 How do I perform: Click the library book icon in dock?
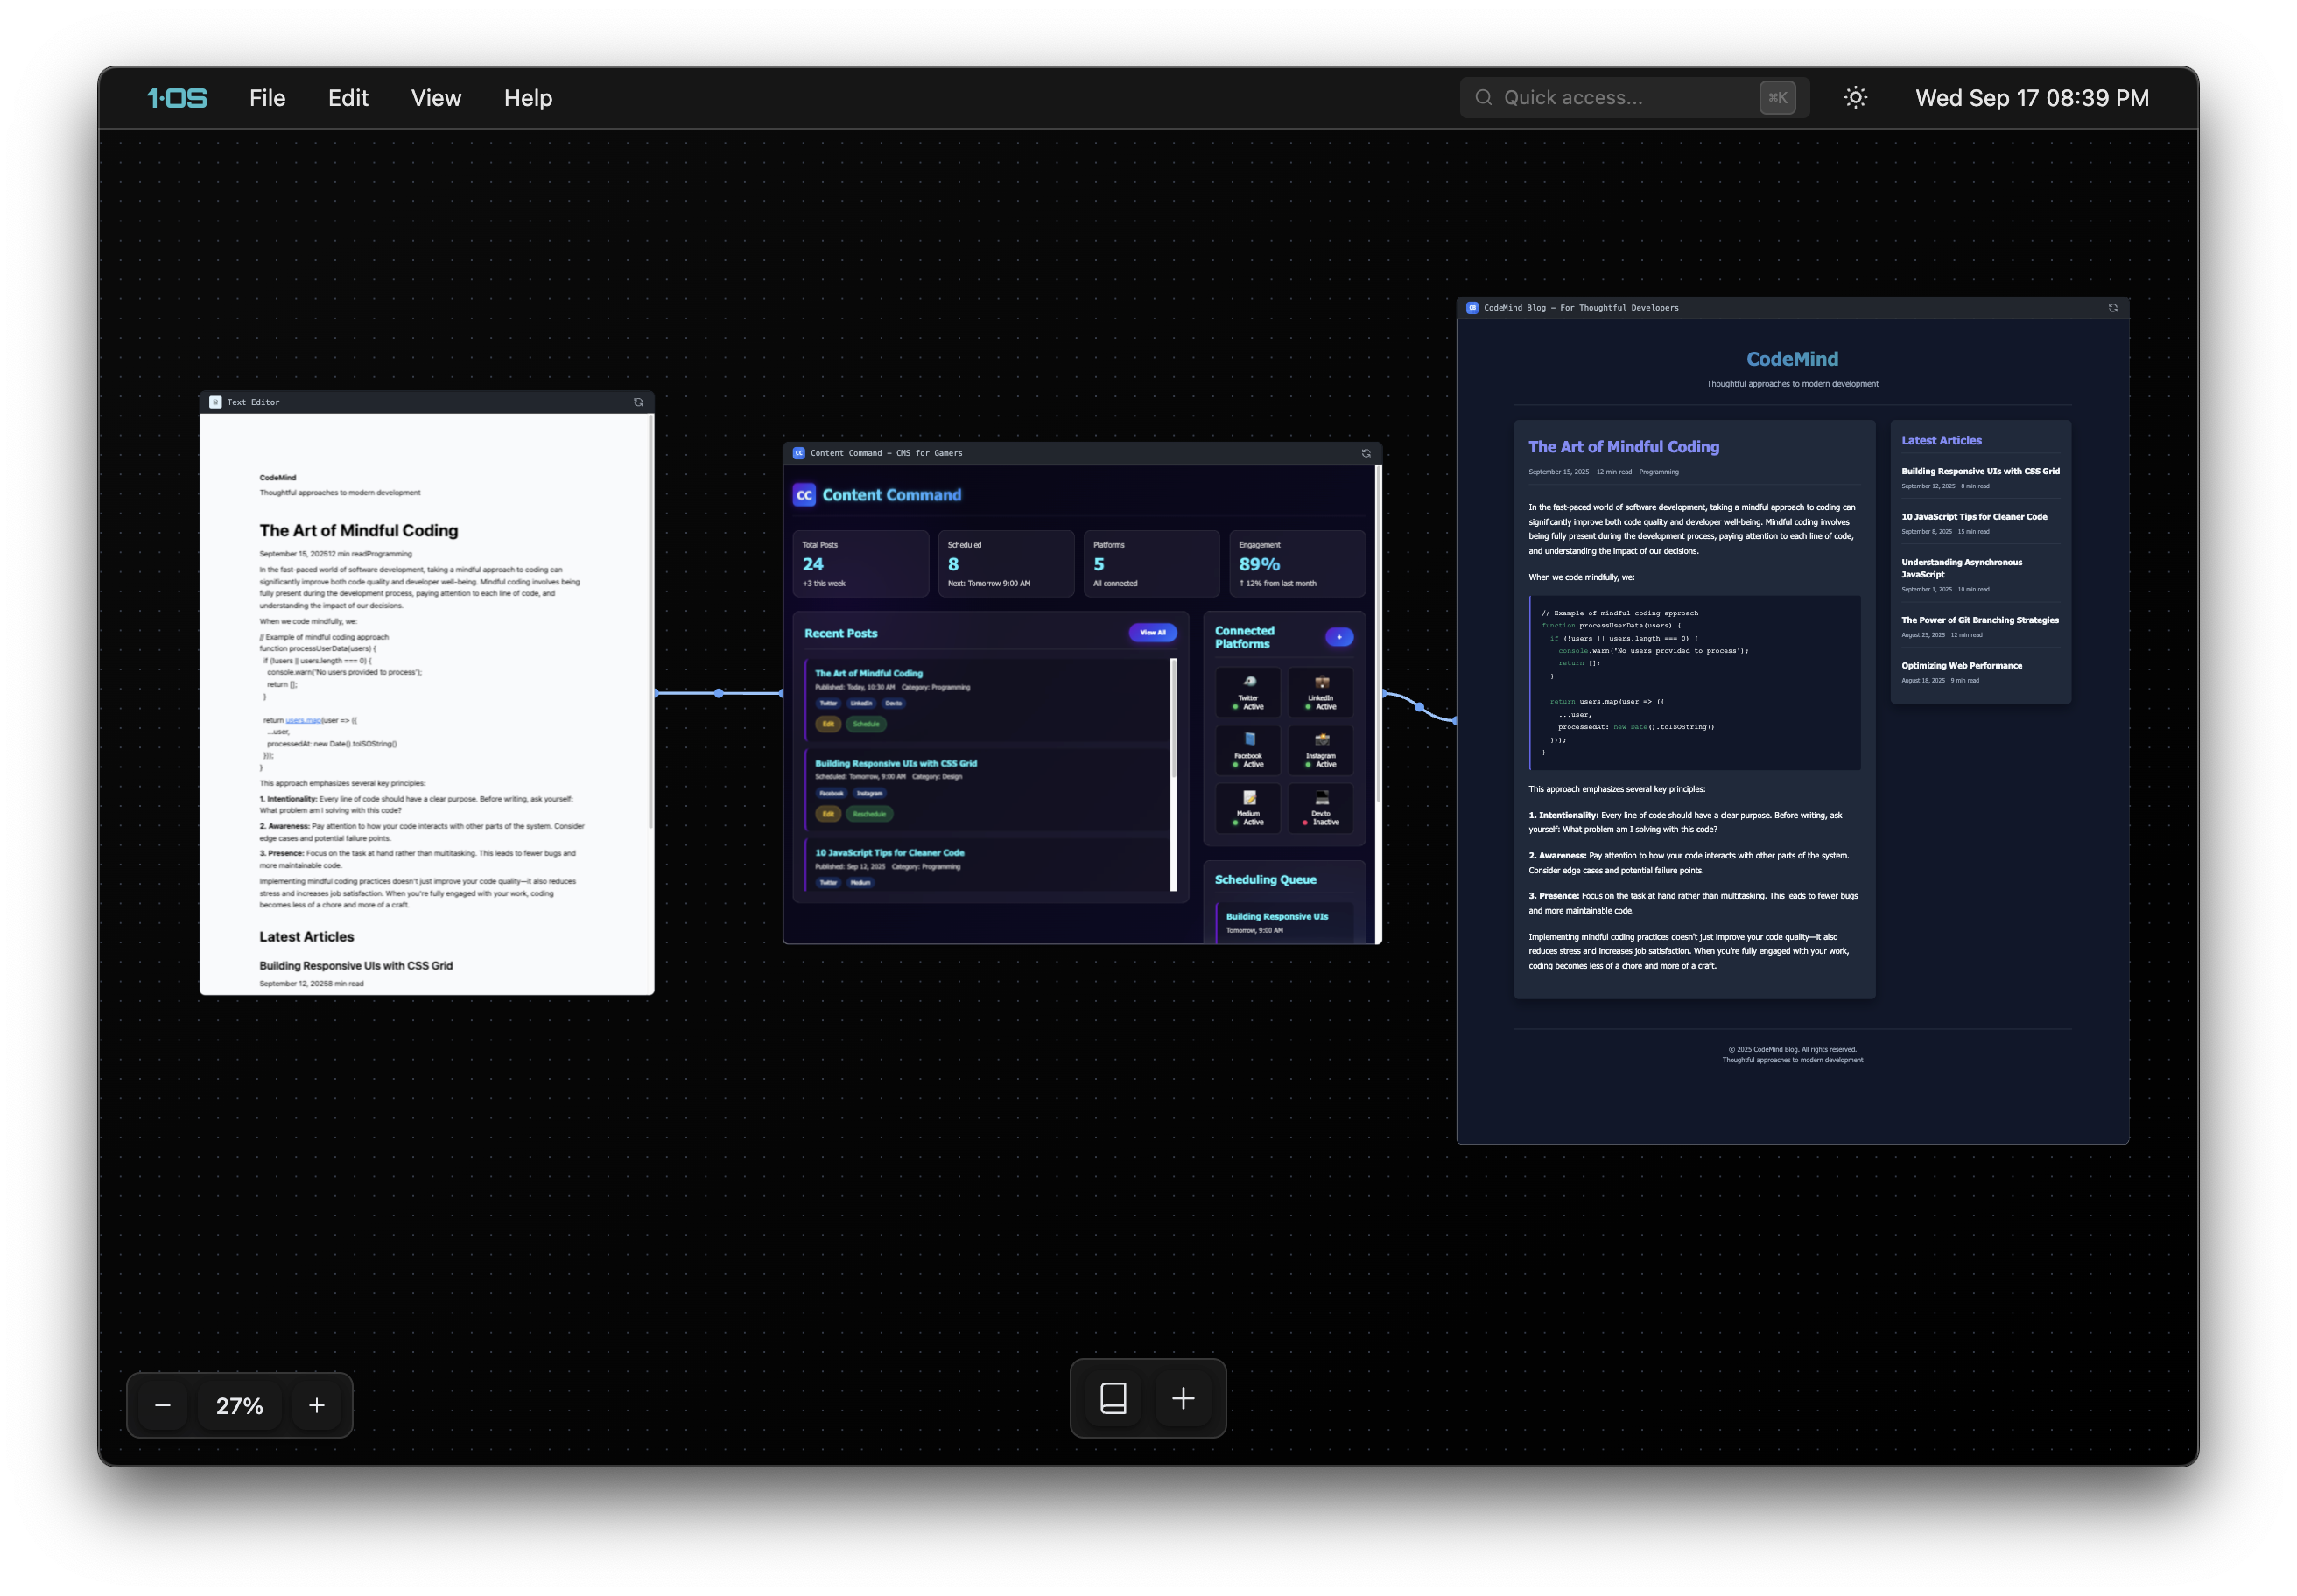point(1113,1398)
